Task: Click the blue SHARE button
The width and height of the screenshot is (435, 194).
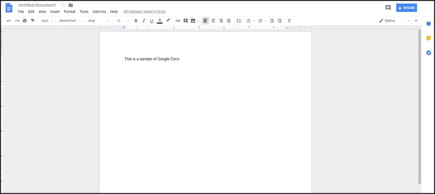Action: [x=407, y=8]
